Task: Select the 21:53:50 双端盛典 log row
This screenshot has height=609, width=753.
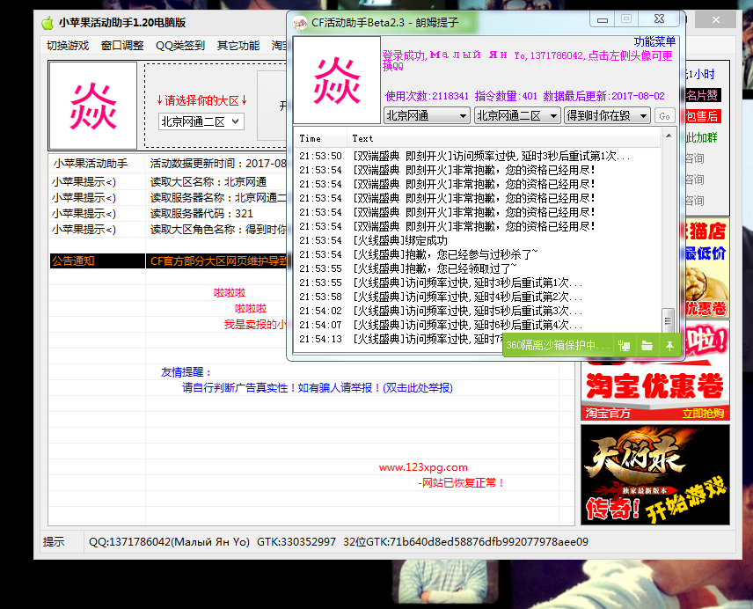Action: pos(478,156)
